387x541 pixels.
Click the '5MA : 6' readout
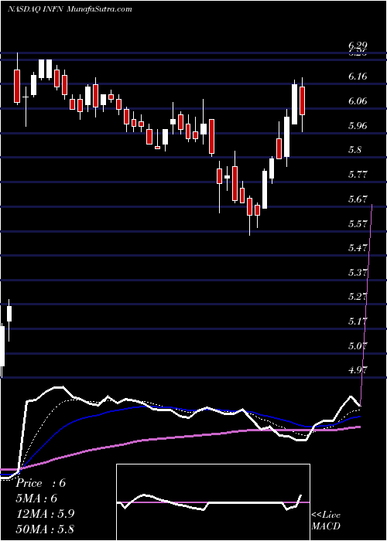click(36, 498)
